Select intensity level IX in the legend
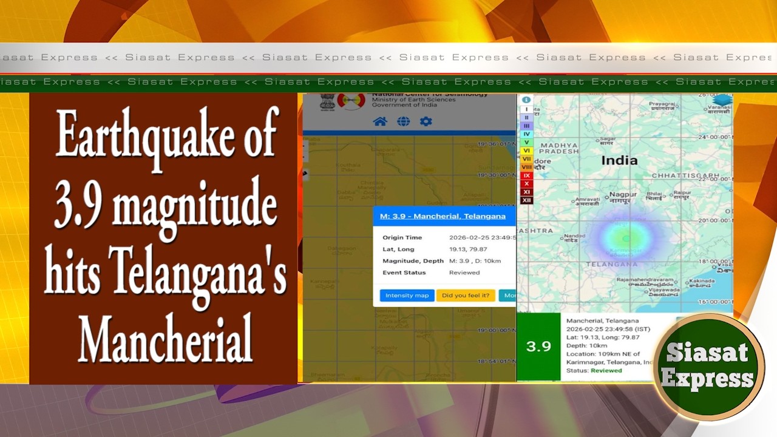777x437 pixels. [x=526, y=175]
